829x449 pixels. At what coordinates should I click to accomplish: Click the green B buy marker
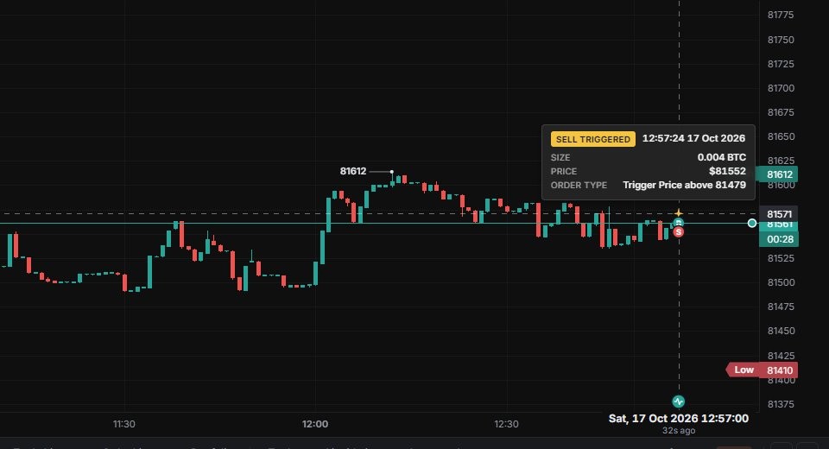coord(679,222)
